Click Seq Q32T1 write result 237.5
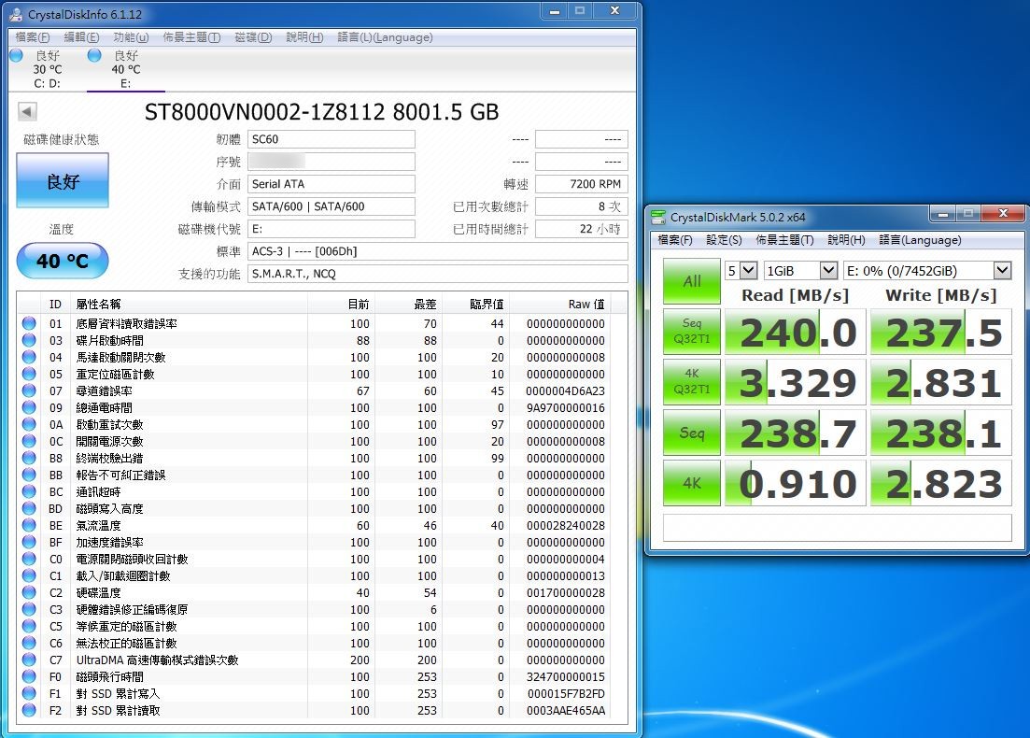The image size is (1030, 738). point(941,332)
